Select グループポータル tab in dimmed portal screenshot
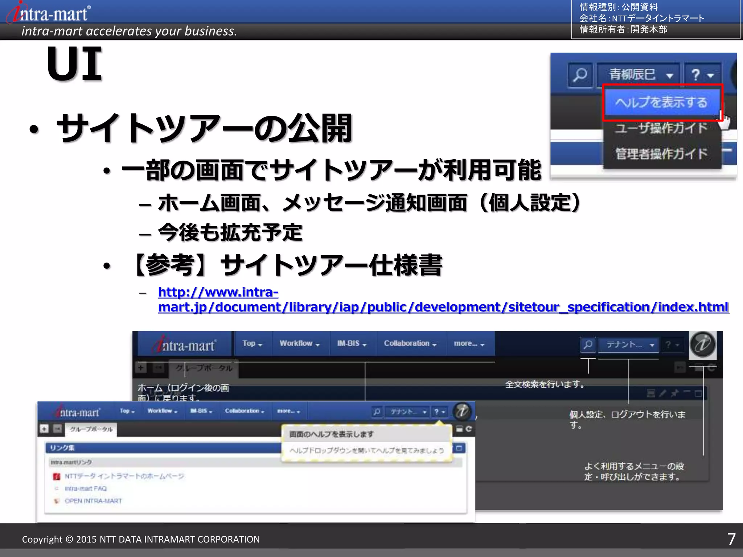Screen dimensions: 743x557 click(x=204, y=368)
